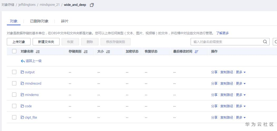The height and width of the screenshot is (131, 277).
Task: Sort by object name using the sort icon
Action: click(x=37, y=52)
